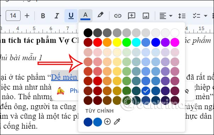The height and width of the screenshot is (135, 214).
Task: Open line and paragraph spacing
Action: point(182,16)
